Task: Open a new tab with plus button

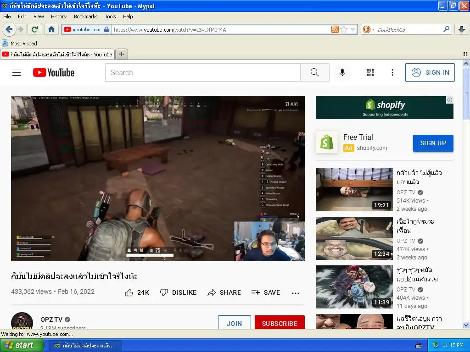Action: click(121, 54)
